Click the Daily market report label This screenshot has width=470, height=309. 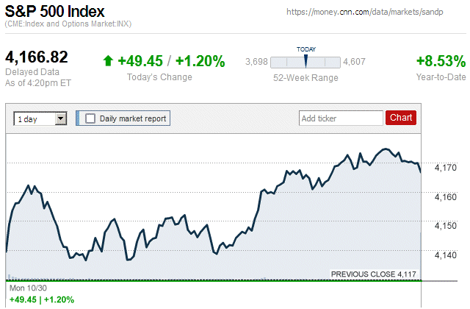point(133,118)
